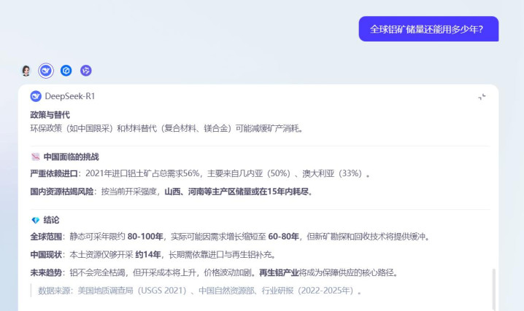Click the bold label 全球范围
This screenshot has height=311, width=524.
click(46, 237)
